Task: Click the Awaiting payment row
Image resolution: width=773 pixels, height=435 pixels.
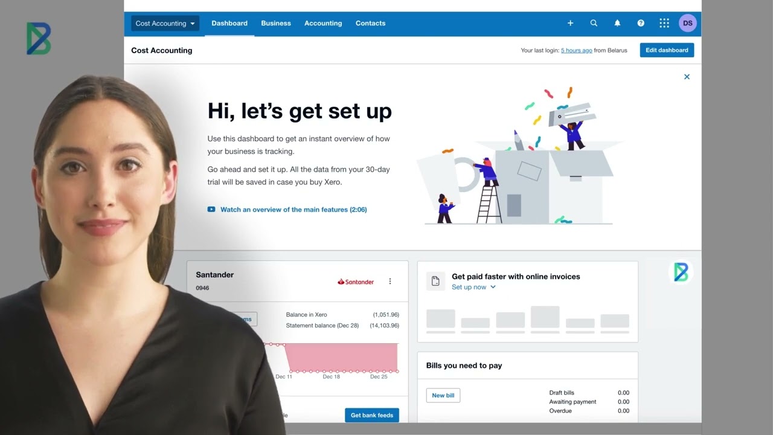Action: (x=589, y=402)
